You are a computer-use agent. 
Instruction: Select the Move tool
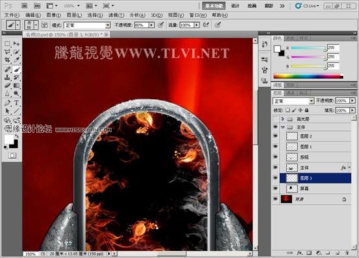pyautogui.click(x=16, y=43)
